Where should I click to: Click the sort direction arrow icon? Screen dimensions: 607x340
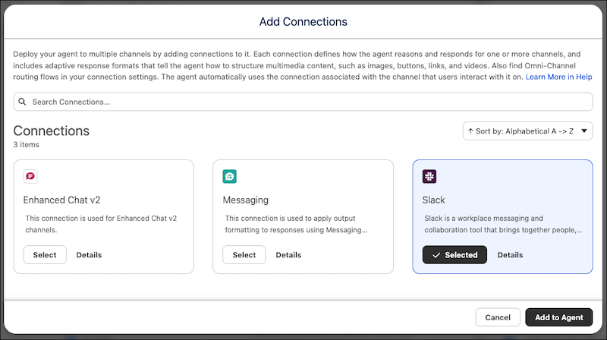[x=470, y=131]
